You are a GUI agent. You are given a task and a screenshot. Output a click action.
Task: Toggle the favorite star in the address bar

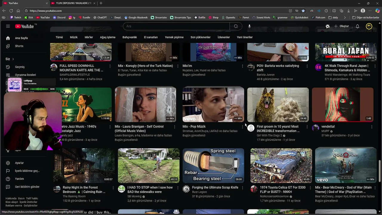(303, 11)
